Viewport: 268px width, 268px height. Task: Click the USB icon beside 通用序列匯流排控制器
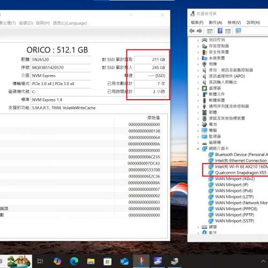coord(204,106)
